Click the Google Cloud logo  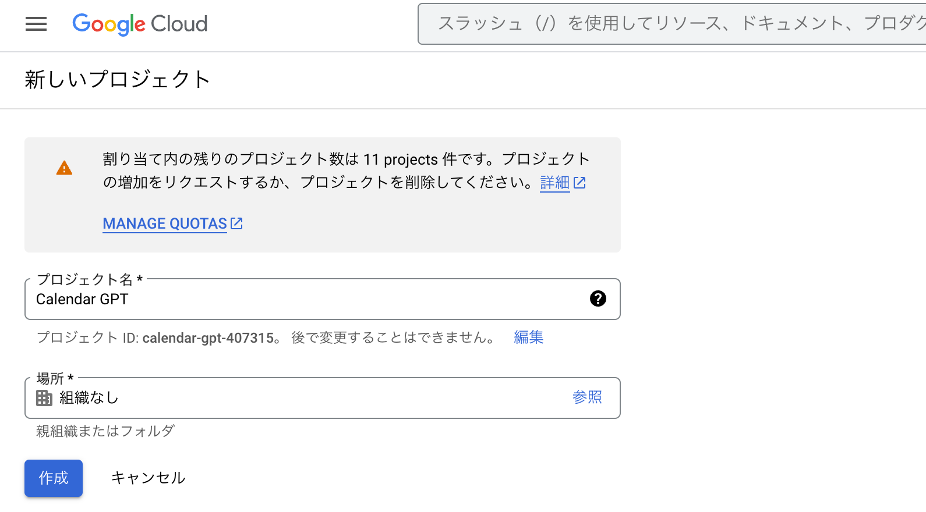pyautogui.click(x=140, y=24)
